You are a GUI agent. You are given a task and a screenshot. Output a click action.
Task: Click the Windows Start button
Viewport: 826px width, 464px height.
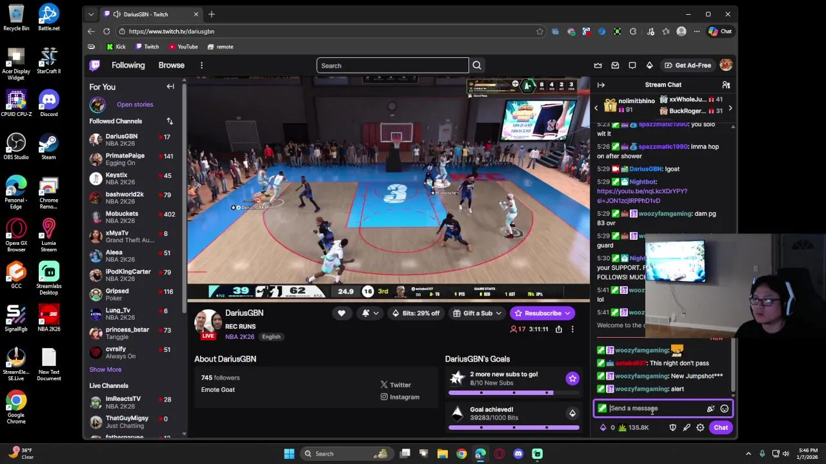coord(289,454)
